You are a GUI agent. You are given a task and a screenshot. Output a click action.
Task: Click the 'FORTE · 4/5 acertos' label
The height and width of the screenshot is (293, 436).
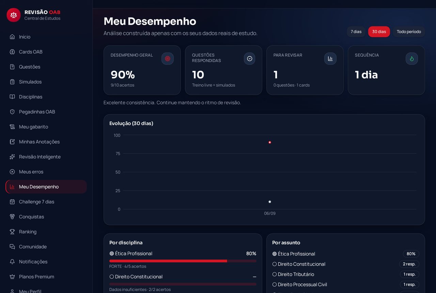pos(128,266)
